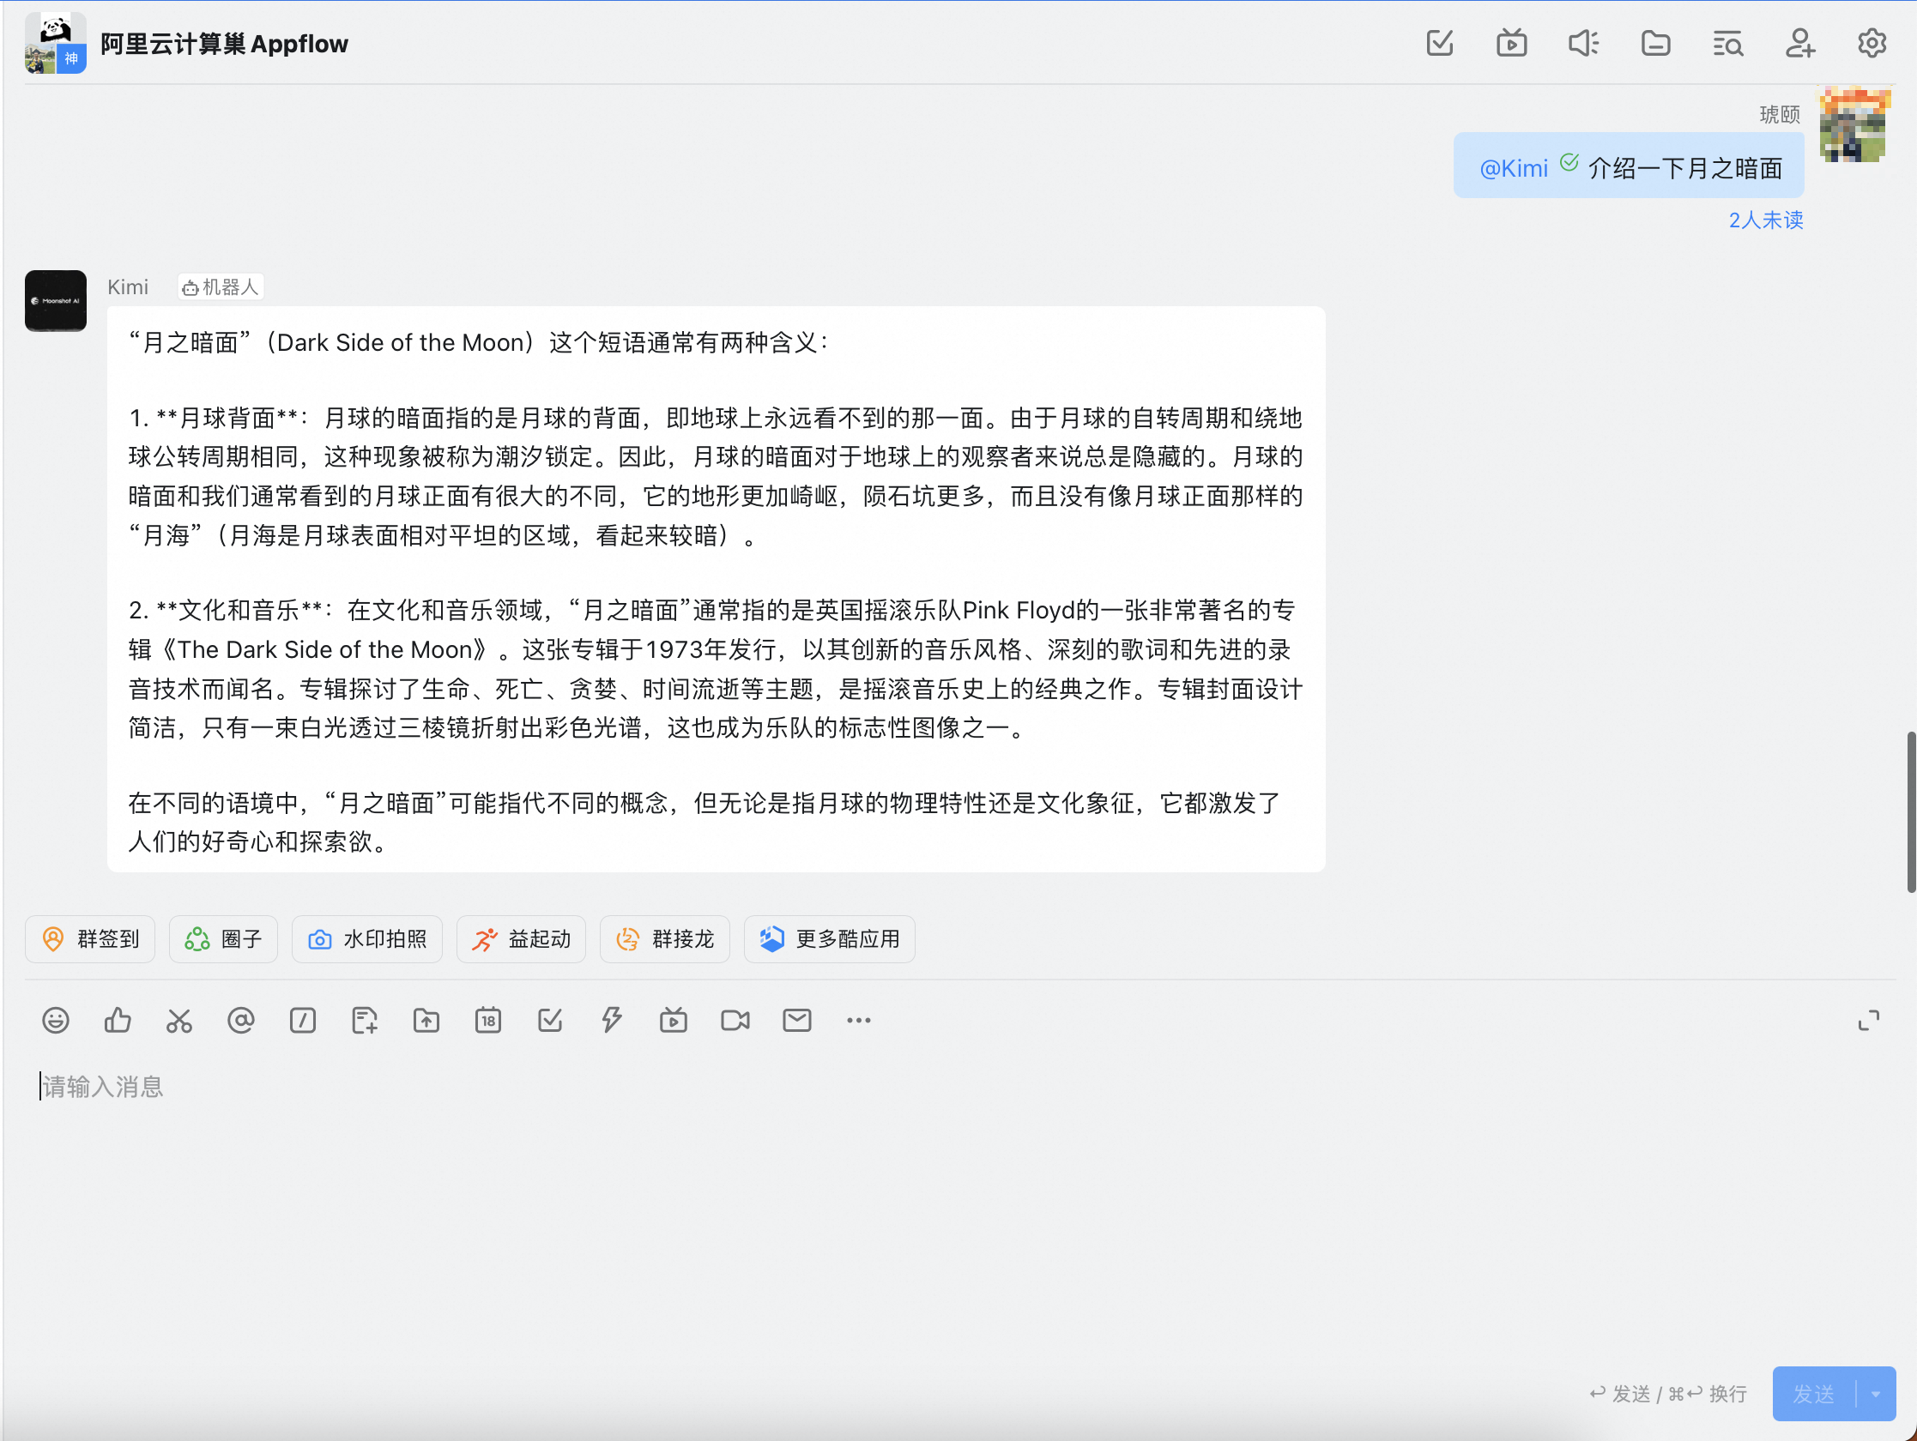
Task: Open the group tasks icon in header
Action: pyautogui.click(x=1440, y=43)
